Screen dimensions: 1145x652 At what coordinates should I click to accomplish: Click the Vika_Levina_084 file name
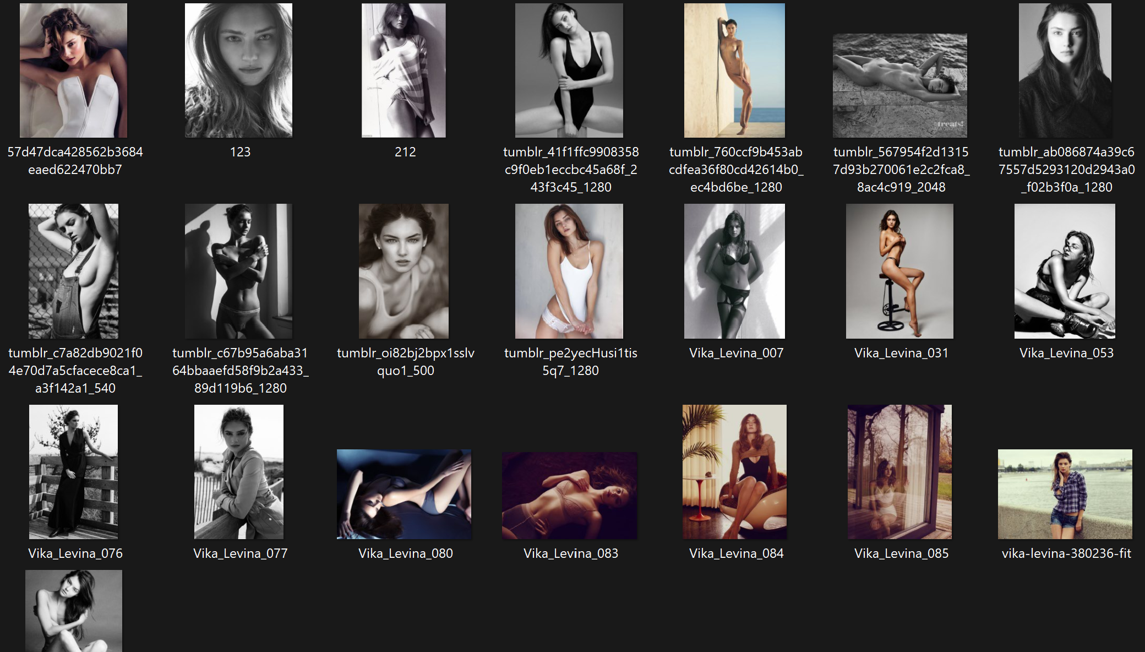tap(736, 553)
